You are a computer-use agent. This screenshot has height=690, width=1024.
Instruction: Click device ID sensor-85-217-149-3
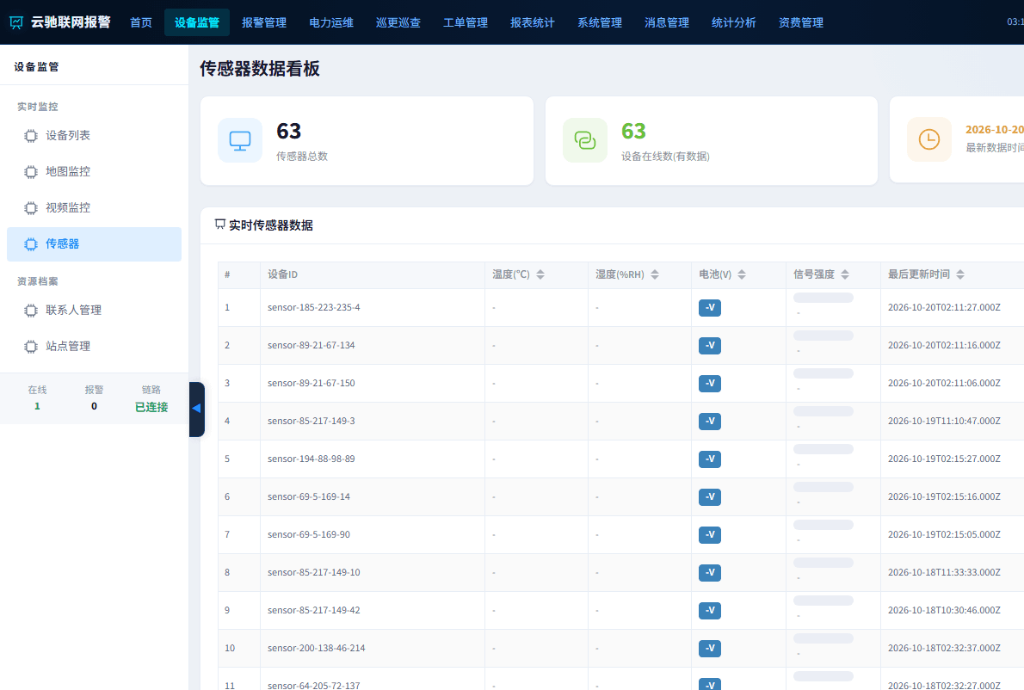click(311, 421)
